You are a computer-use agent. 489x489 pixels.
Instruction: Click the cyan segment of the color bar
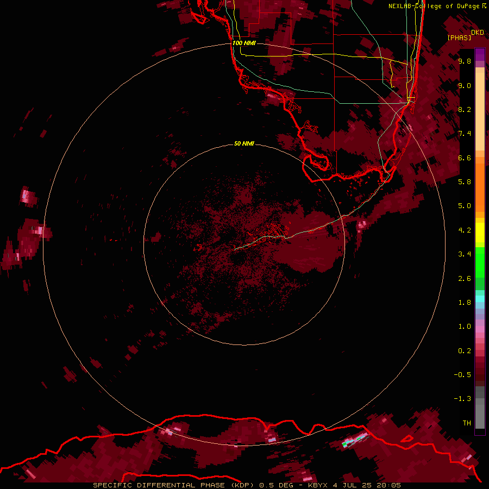(x=480, y=299)
